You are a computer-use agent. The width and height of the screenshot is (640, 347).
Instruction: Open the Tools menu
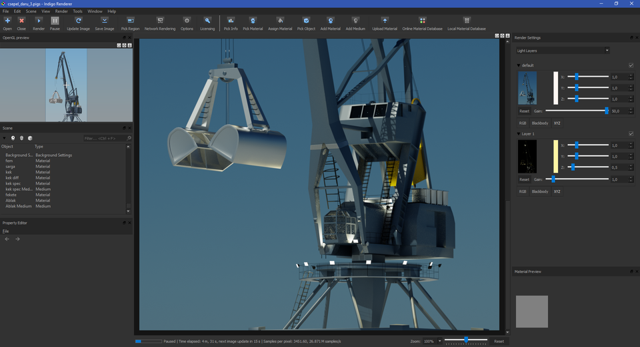pyautogui.click(x=78, y=11)
